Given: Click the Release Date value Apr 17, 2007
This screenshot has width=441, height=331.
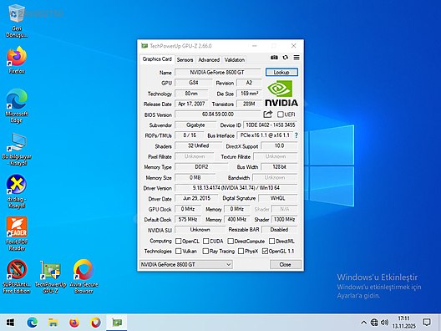Looking at the screenshot, I should click(191, 104).
